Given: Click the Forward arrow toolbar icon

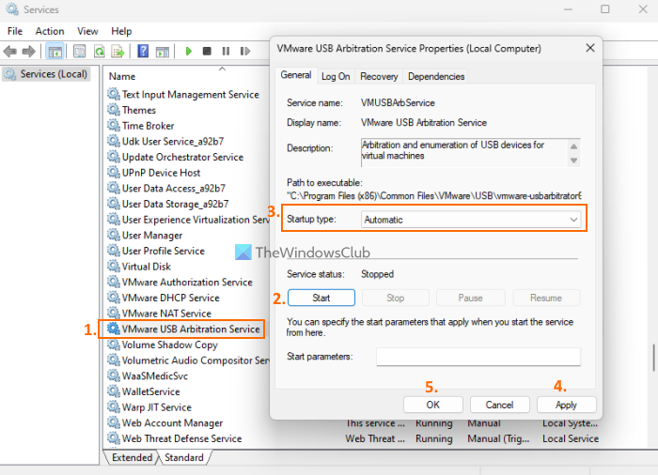Looking at the screenshot, I should 28,52.
